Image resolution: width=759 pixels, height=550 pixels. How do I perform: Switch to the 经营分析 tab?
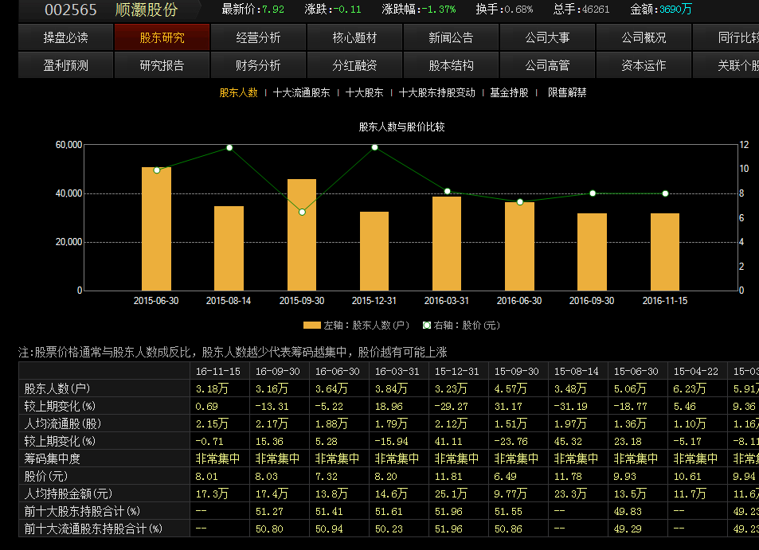point(259,37)
